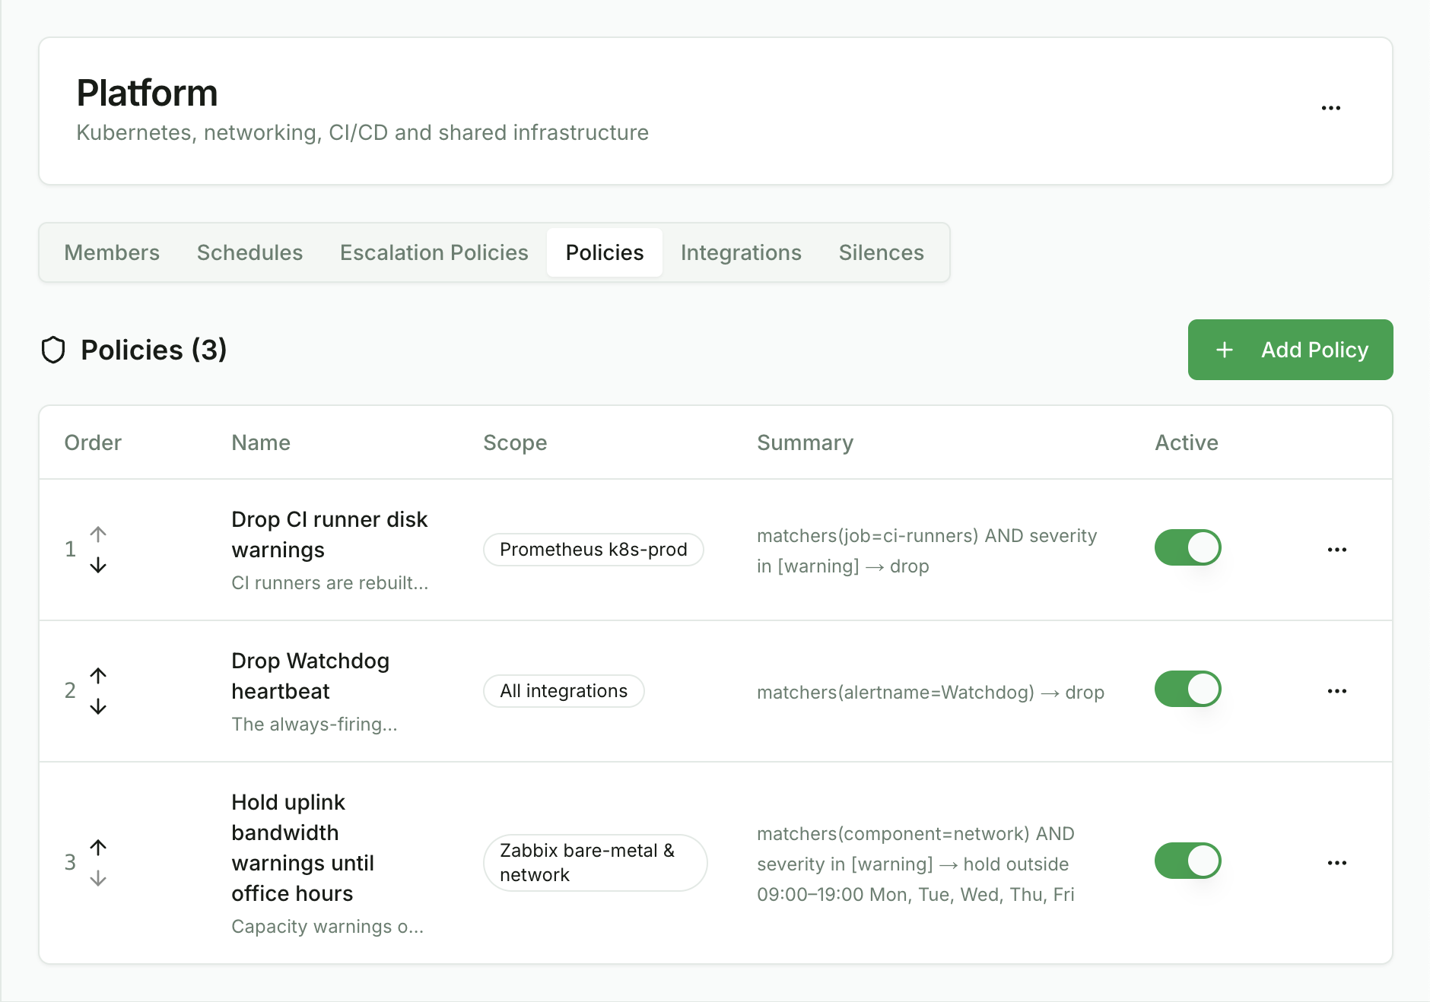The width and height of the screenshot is (1430, 1002).
Task: Click the Order column header
Action: [93, 442]
